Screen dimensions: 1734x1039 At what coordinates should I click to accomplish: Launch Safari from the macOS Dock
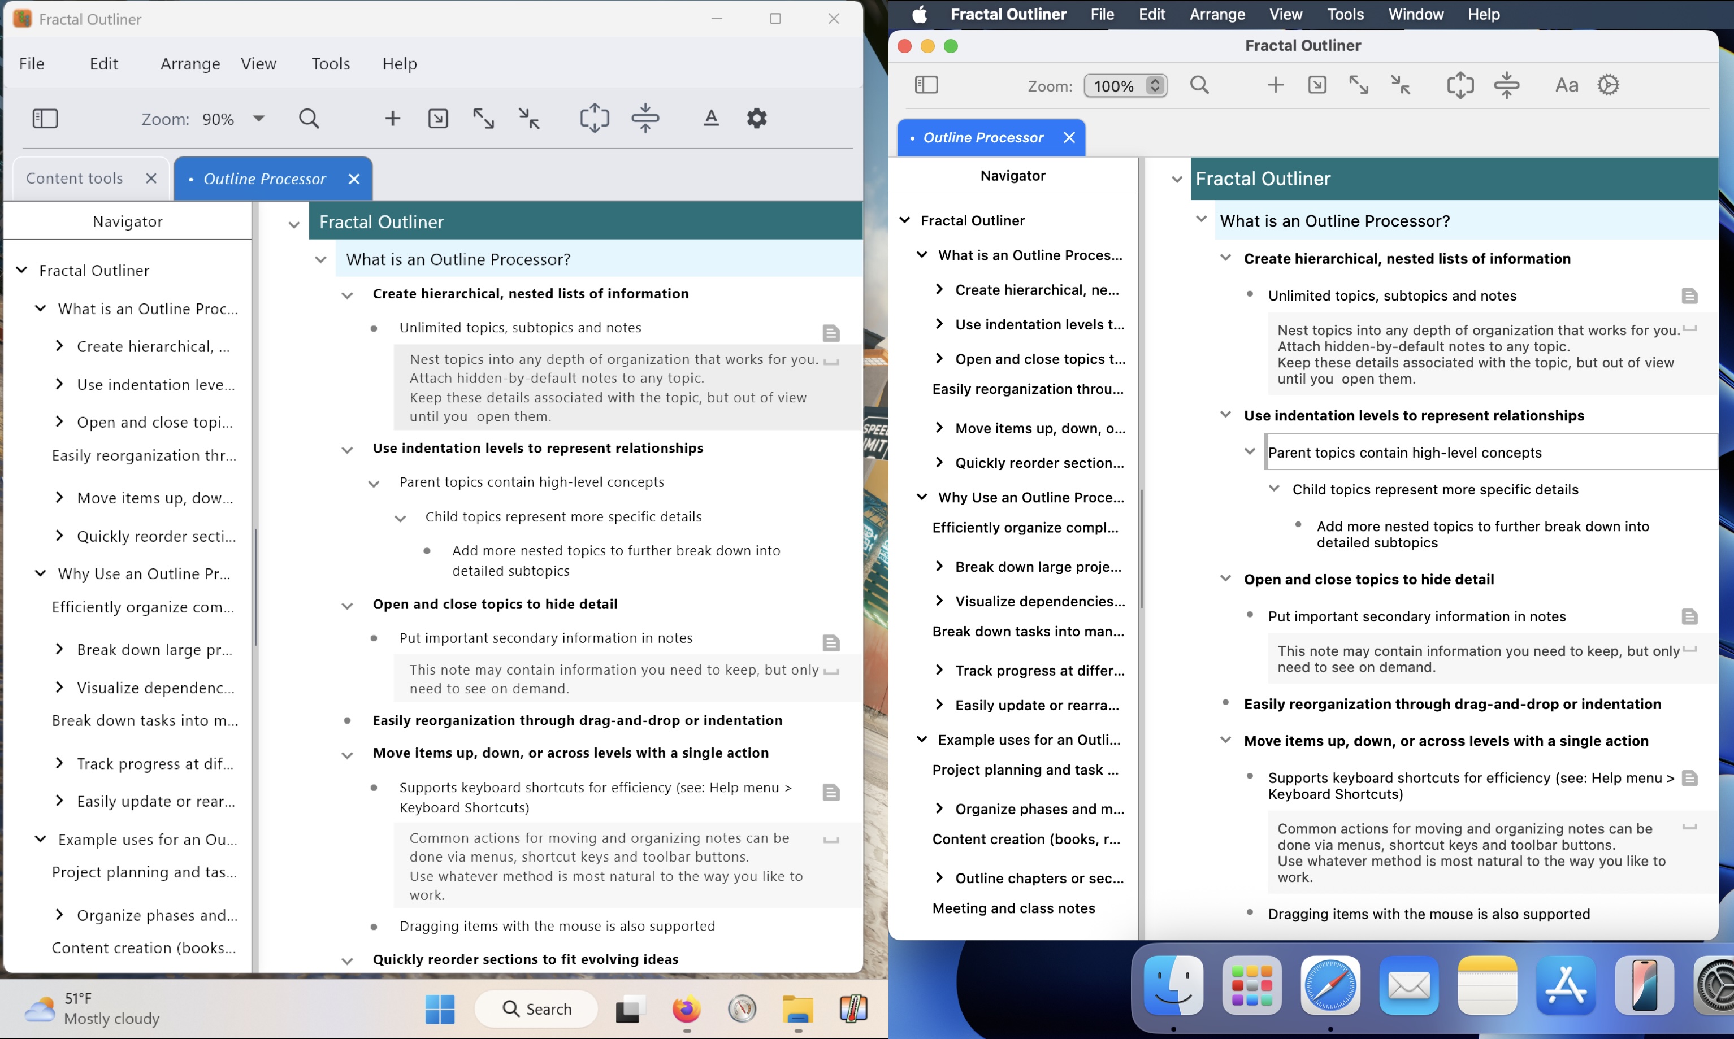1329,986
